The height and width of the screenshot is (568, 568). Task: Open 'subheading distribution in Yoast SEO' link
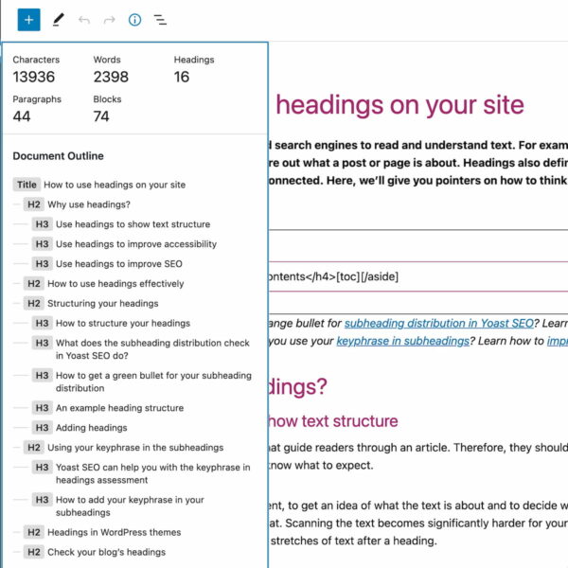click(438, 323)
